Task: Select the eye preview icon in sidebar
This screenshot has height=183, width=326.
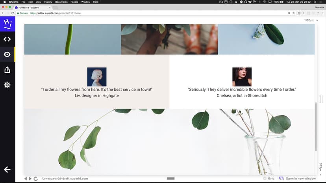Action: point(7,55)
